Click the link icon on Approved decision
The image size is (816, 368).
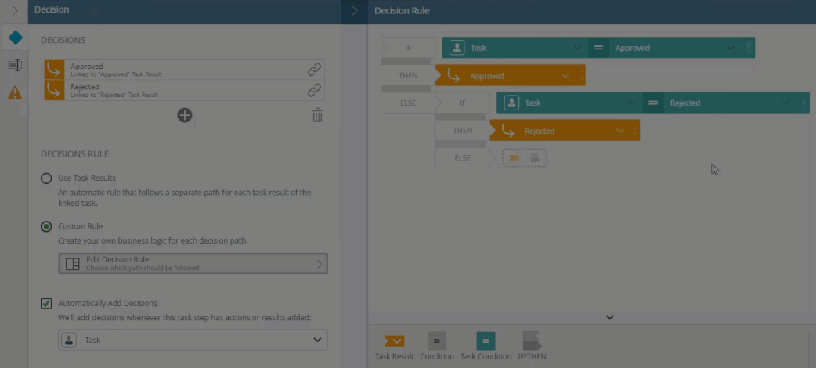[314, 70]
